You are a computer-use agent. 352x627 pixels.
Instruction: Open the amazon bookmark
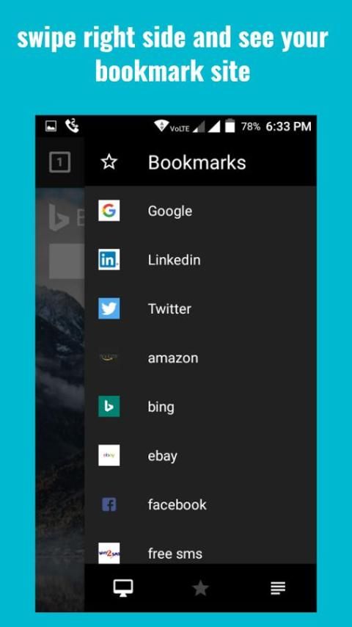(x=200, y=358)
